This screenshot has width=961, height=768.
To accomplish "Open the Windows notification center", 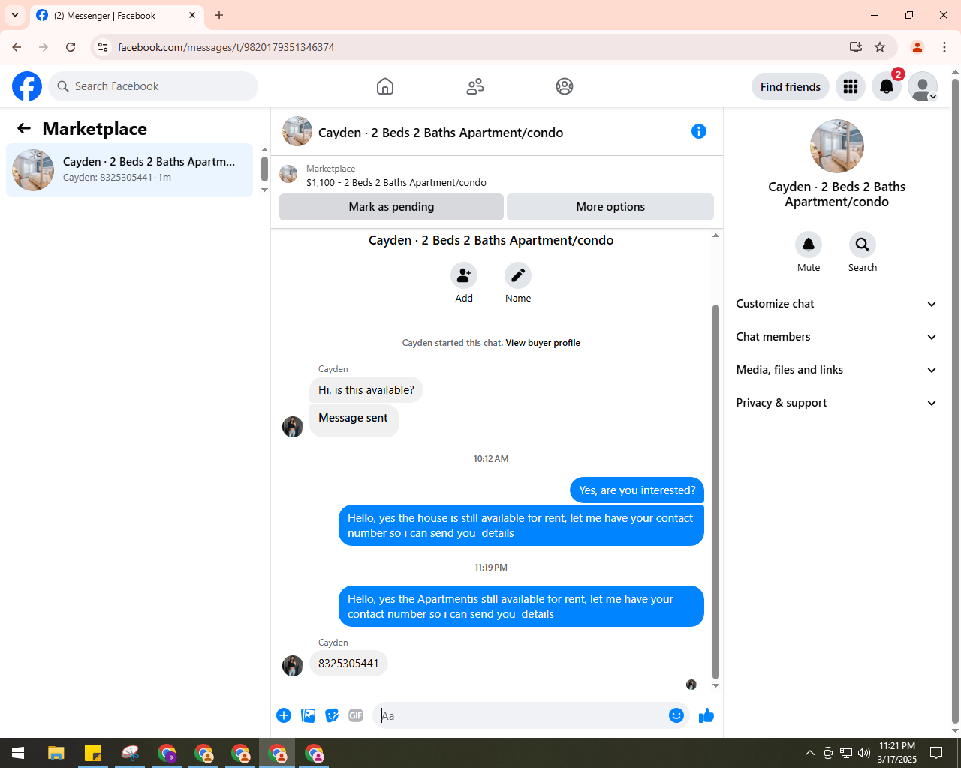I will pyautogui.click(x=936, y=753).
